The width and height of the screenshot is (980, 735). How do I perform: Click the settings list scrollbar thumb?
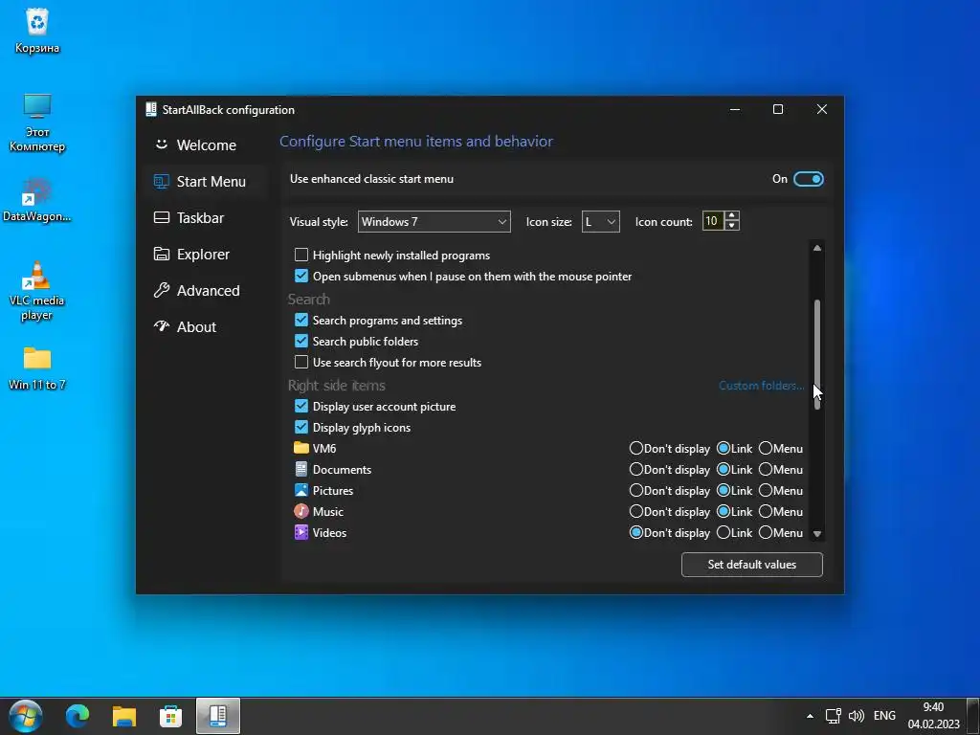pyautogui.click(x=817, y=354)
